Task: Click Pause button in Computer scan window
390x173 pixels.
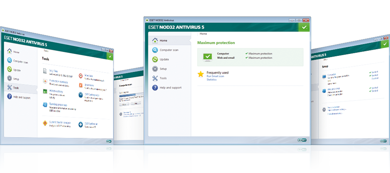Action: coord(124,103)
